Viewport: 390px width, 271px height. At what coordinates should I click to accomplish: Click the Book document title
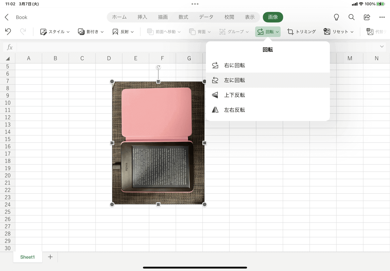[21, 17]
